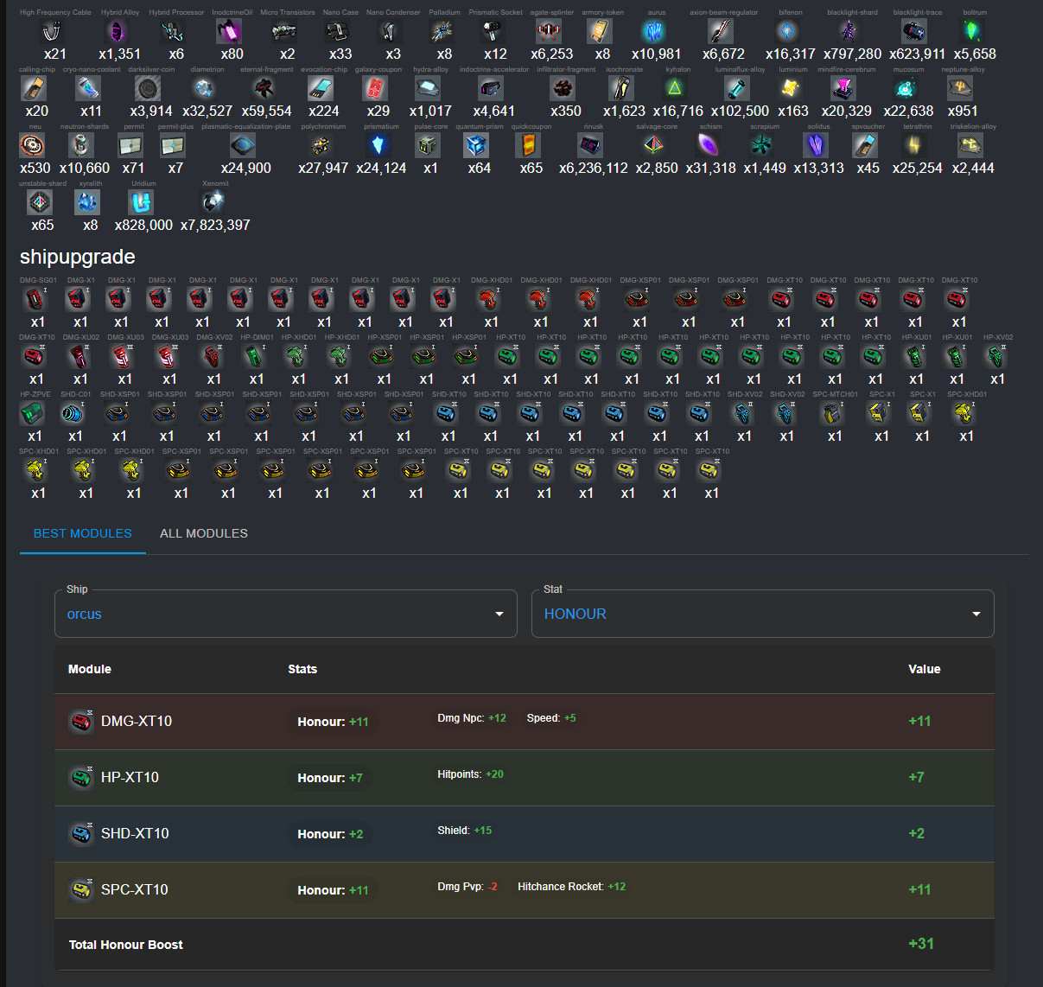The height and width of the screenshot is (987, 1043).
Task: Click the Xenomit resource icon
Action: (213, 202)
